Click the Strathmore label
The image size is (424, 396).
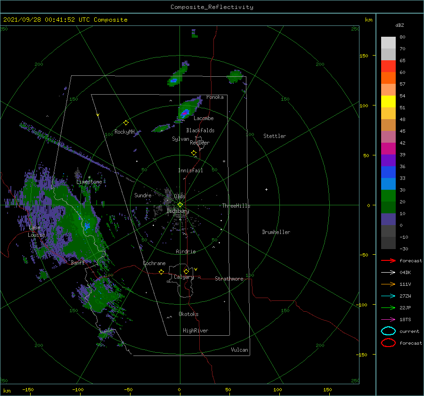(229, 279)
